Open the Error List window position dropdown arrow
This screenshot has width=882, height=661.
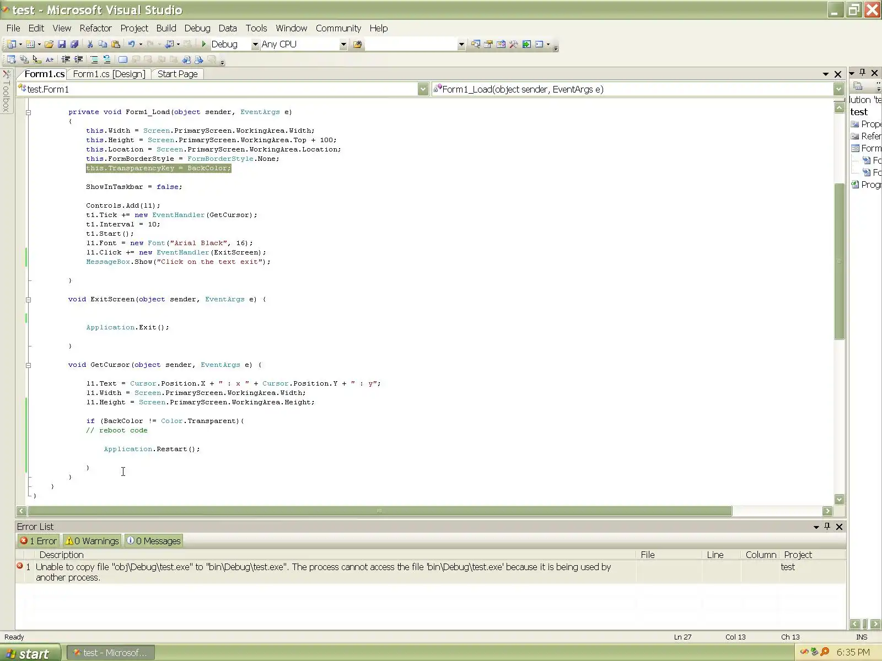816,527
